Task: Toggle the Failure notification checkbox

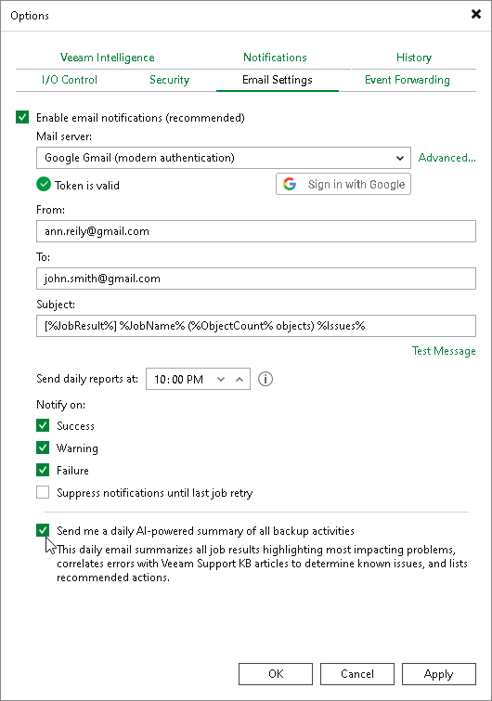Action: click(43, 471)
